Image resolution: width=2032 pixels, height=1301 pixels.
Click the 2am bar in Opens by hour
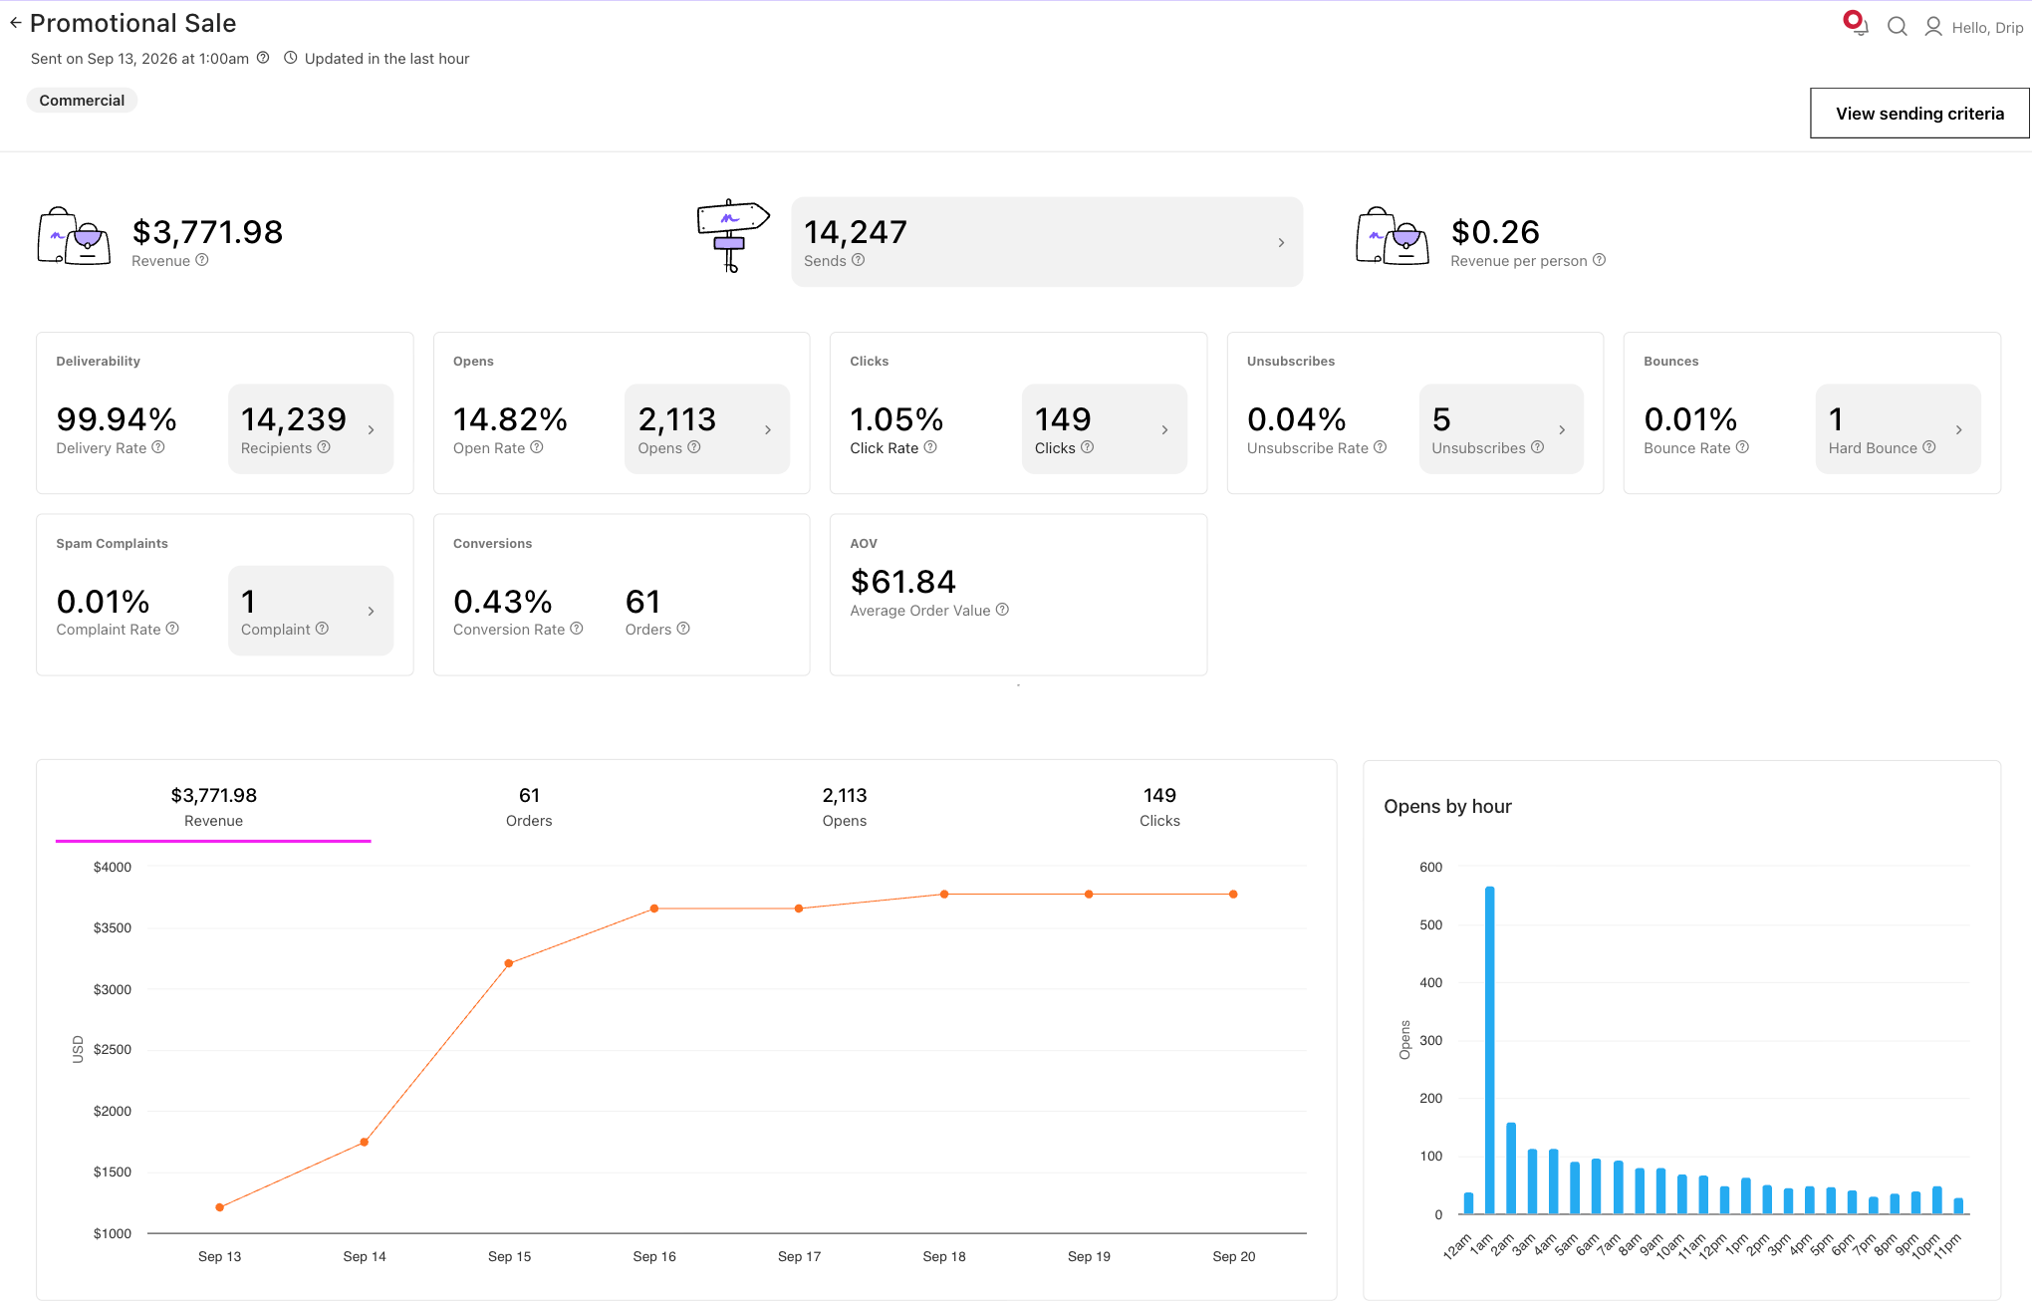click(1511, 1169)
